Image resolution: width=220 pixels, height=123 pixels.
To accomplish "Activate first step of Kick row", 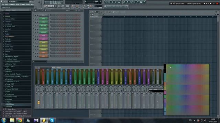I will click(52, 15).
